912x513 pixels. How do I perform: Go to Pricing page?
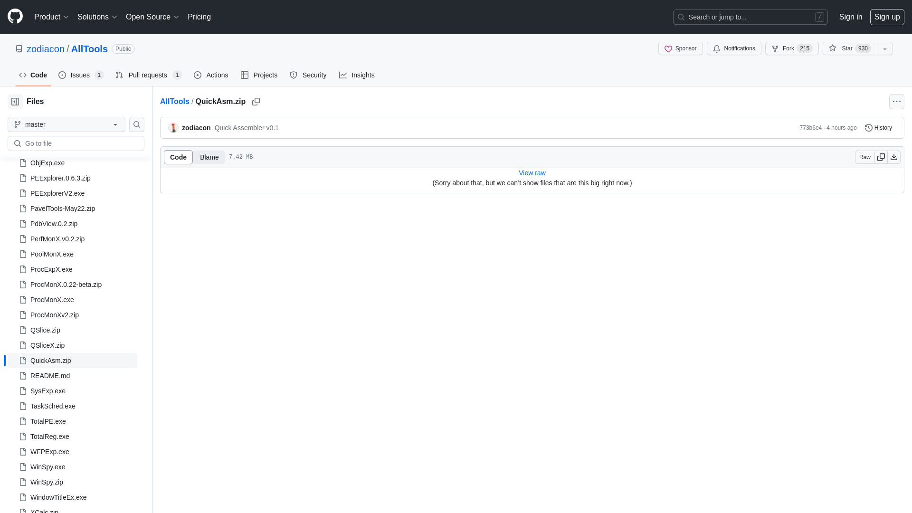pos(199,17)
